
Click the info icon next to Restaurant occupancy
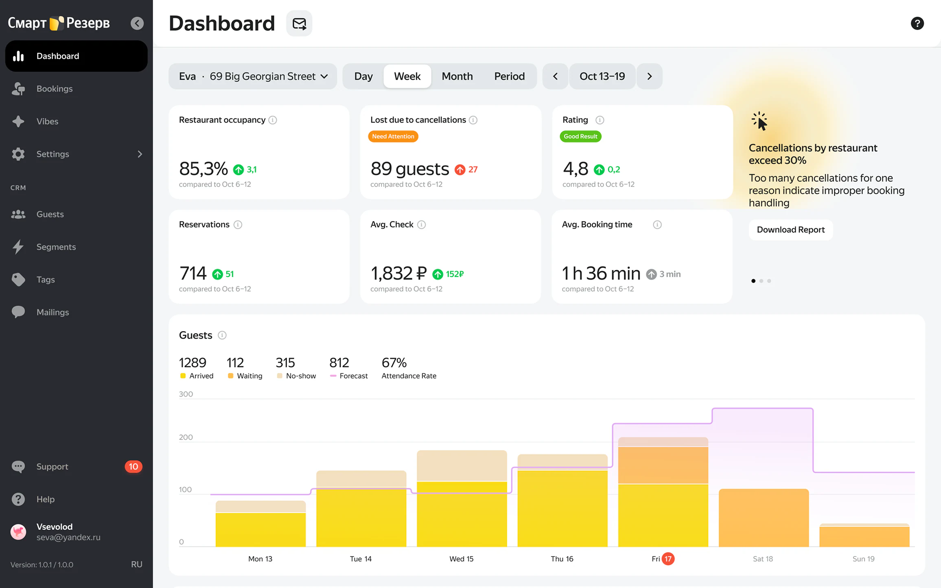coord(273,120)
